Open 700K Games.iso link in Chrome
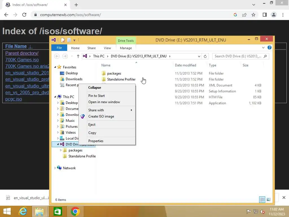The width and height of the screenshot is (289, 217). (x=22, y=60)
